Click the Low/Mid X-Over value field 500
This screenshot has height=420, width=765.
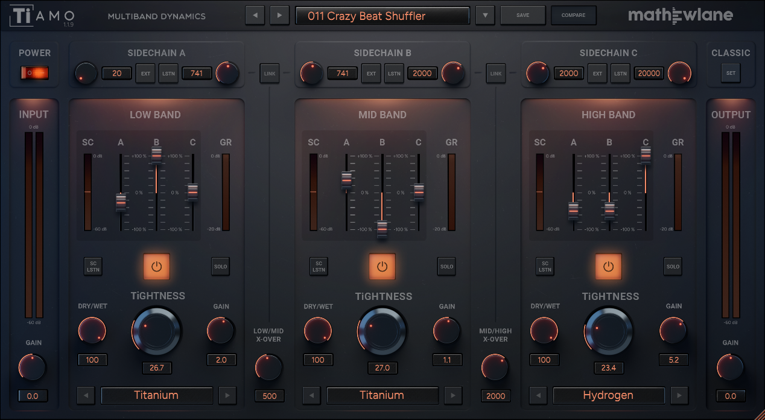coord(269,396)
